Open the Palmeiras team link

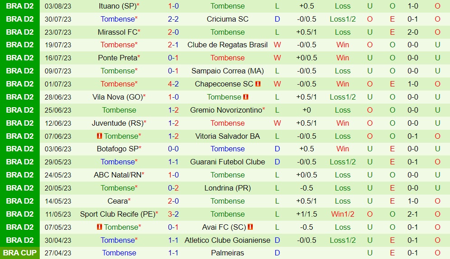227,253
